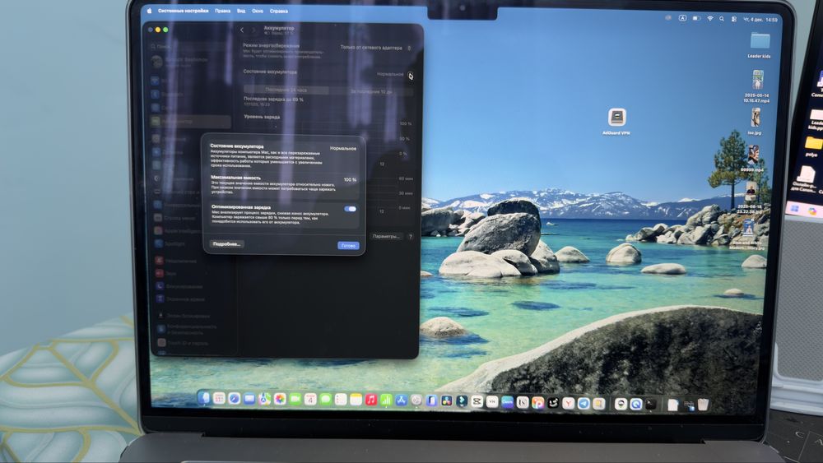Open System Settings from the Dock

coord(416,400)
